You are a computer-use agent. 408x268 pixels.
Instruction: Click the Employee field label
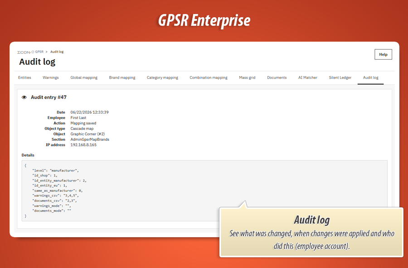tap(56, 118)
